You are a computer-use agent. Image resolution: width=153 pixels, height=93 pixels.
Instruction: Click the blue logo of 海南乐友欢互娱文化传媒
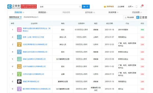point(19,52)
